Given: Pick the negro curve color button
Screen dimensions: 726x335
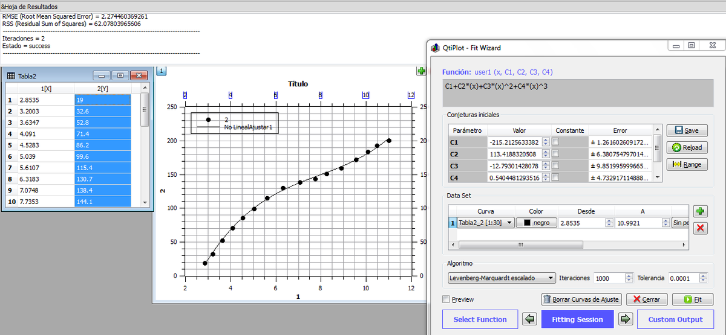Looking at the screenshot, I should click(536, 223).
